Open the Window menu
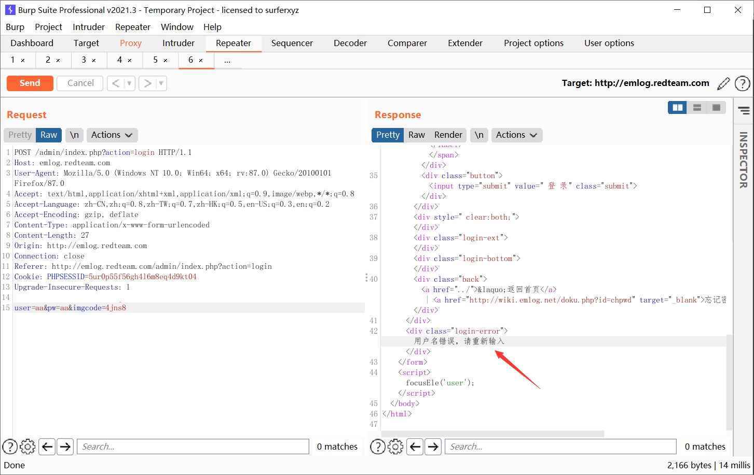Viewport: 754px width, 475px height. pyautogui.click(x=177, y=27)
